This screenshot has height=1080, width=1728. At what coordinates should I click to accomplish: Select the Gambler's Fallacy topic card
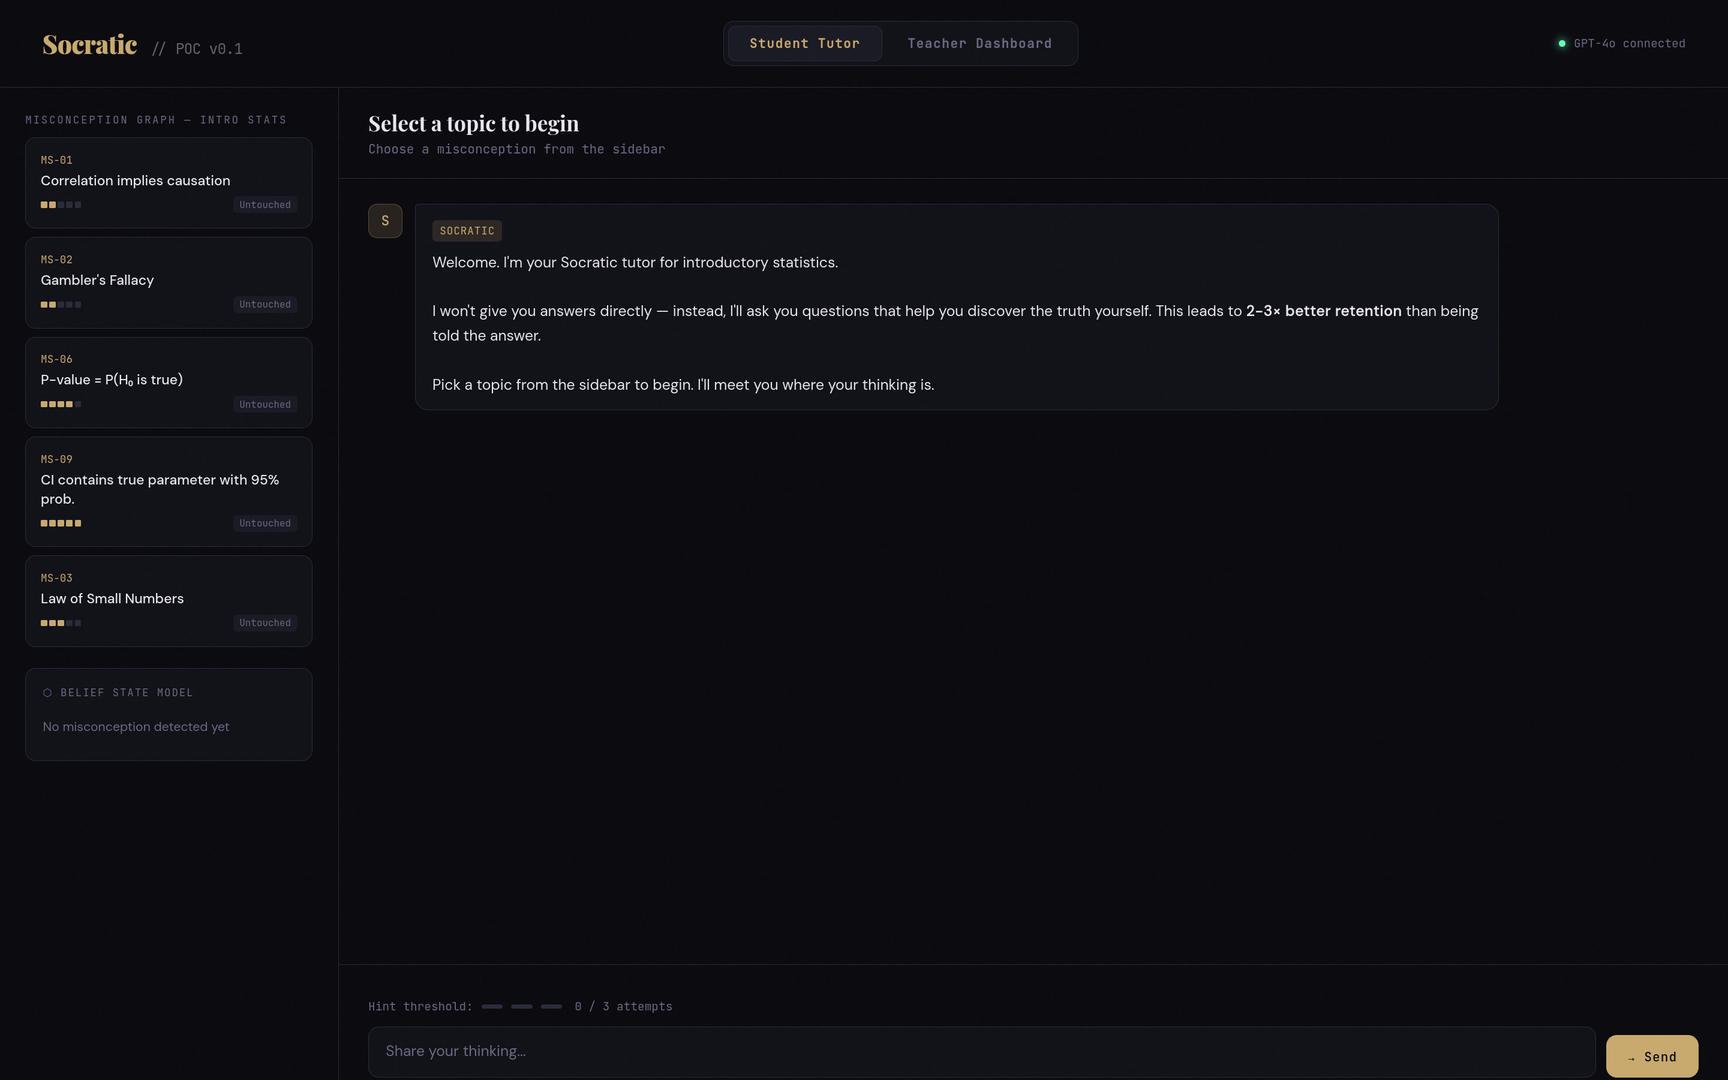pyautogui.click(x=169, y=281)
